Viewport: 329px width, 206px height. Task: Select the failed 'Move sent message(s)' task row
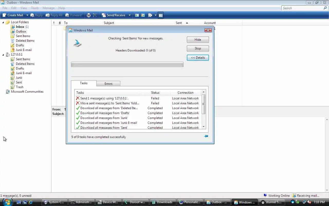[138, 103]
